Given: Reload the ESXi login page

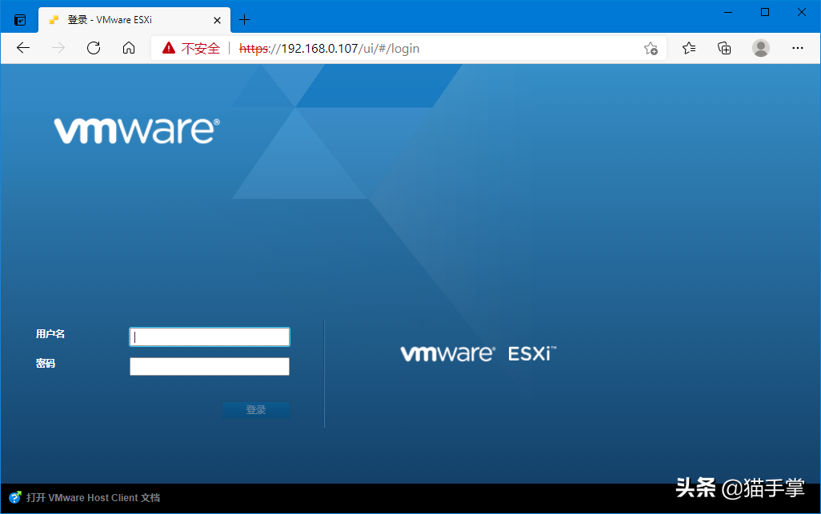Looking at the screenshot, I should click(x=93, y=48).
